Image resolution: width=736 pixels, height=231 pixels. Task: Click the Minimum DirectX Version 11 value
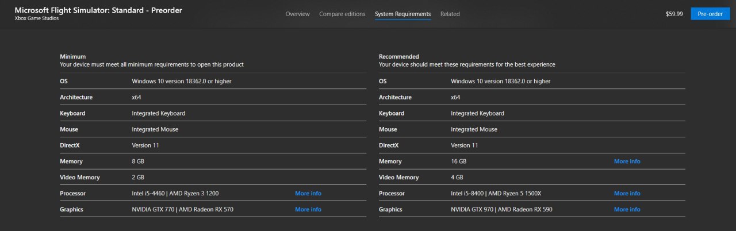[x=145, y=145]
